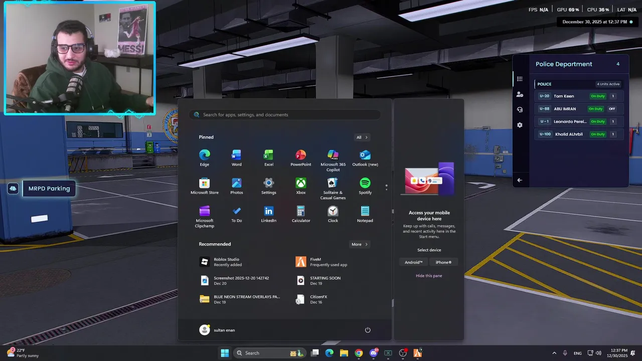Launch the Xbox app
The height and width of the screenshot is (361, 642).
click(300, 186)
